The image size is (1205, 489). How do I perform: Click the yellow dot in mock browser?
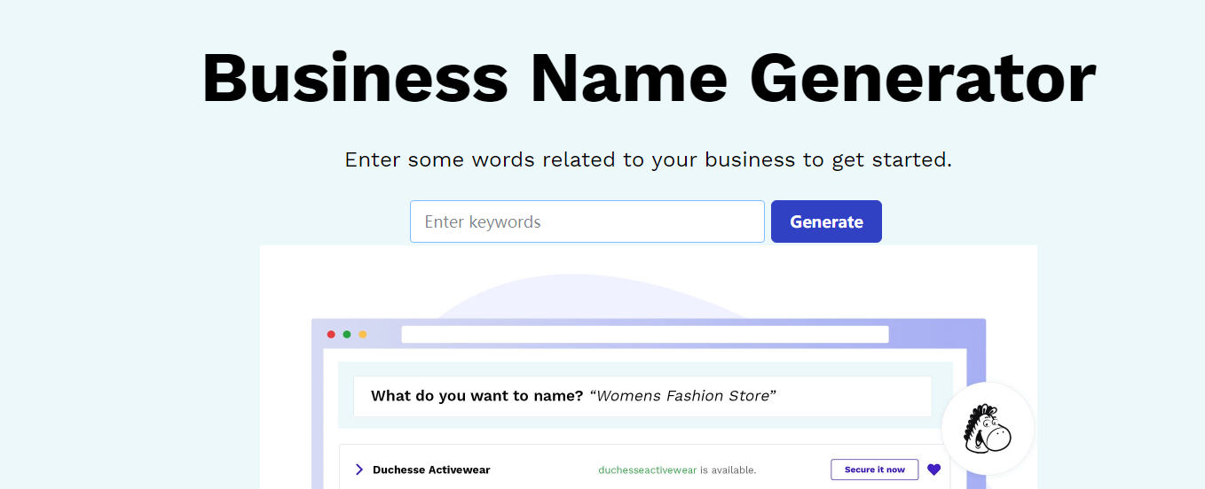(x=362, y=334)
